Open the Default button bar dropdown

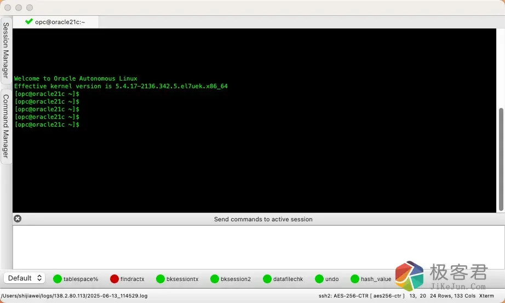25,278
